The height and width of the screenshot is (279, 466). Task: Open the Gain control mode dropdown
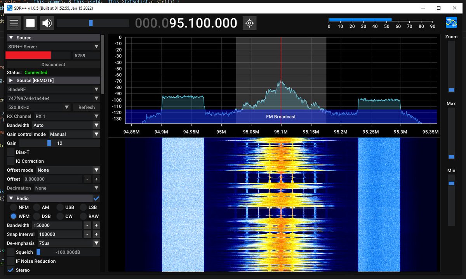[x=74, y=134]
